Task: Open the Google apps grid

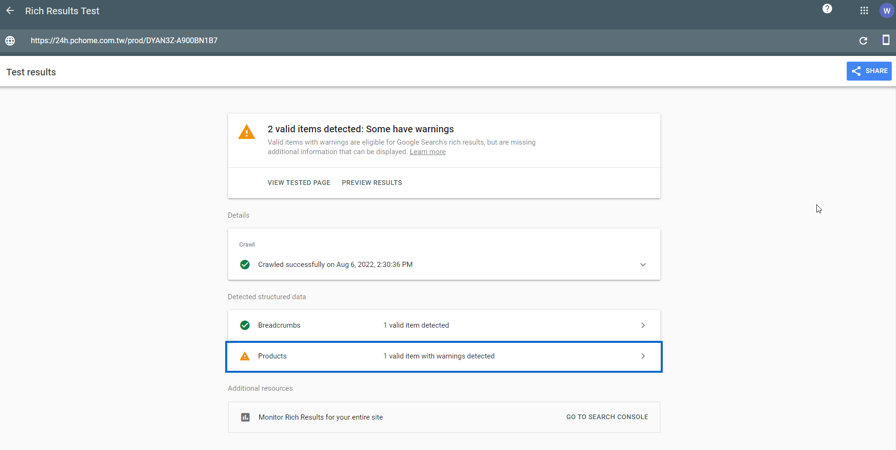Action: pyautogui.click(x=864, y=10)
